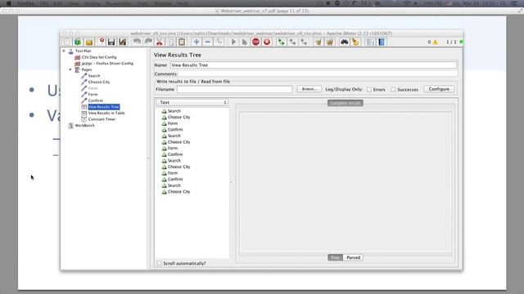Open the Templates toolbar icon
The width and height of the screenshot is (524, 294).
(78, 42)
